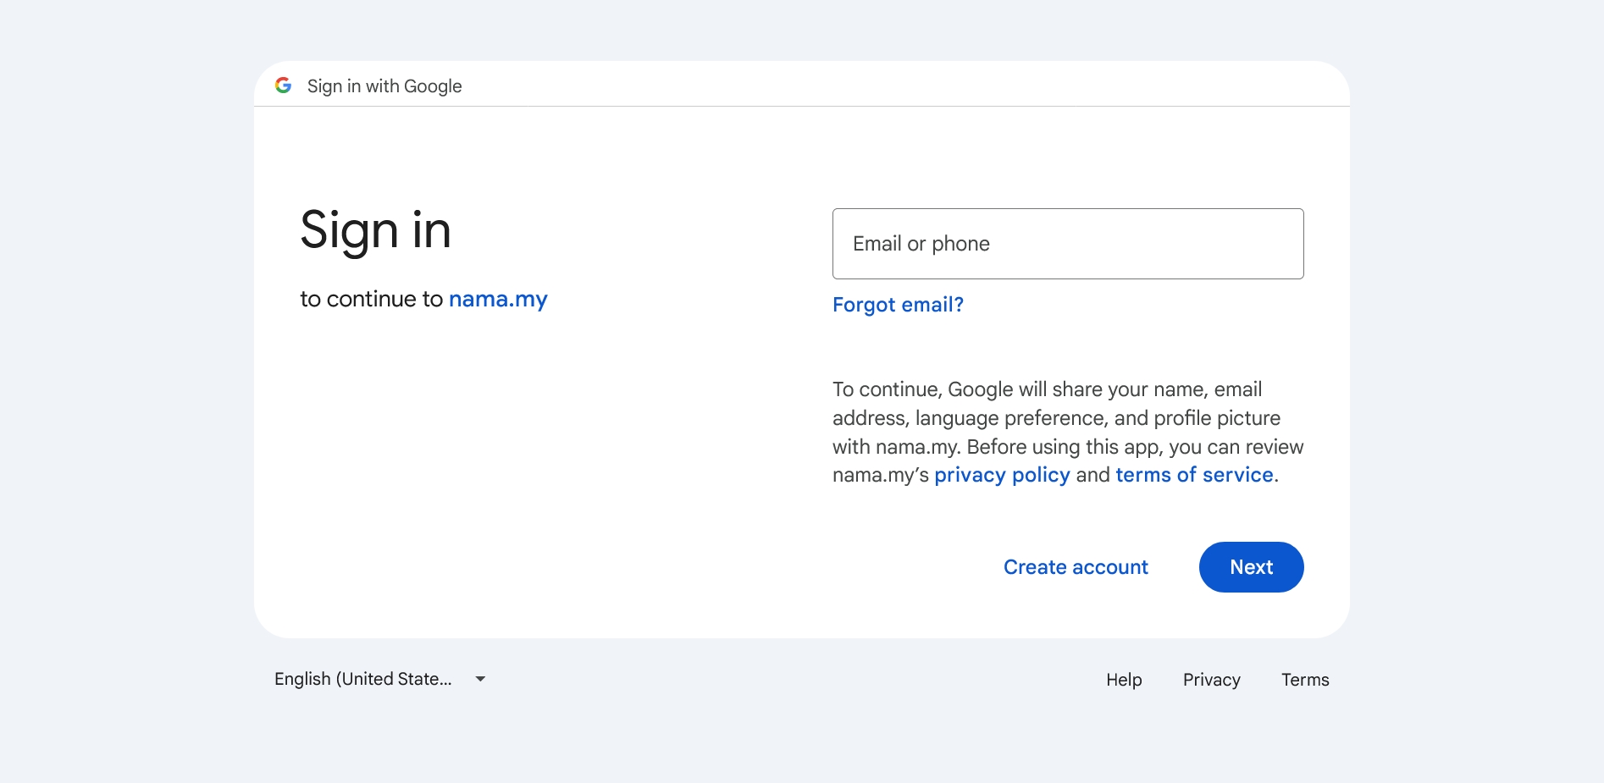Open nama.my's privacy policy link
Viewport: 1604px width, 783px height.
tap(1002, 475)
